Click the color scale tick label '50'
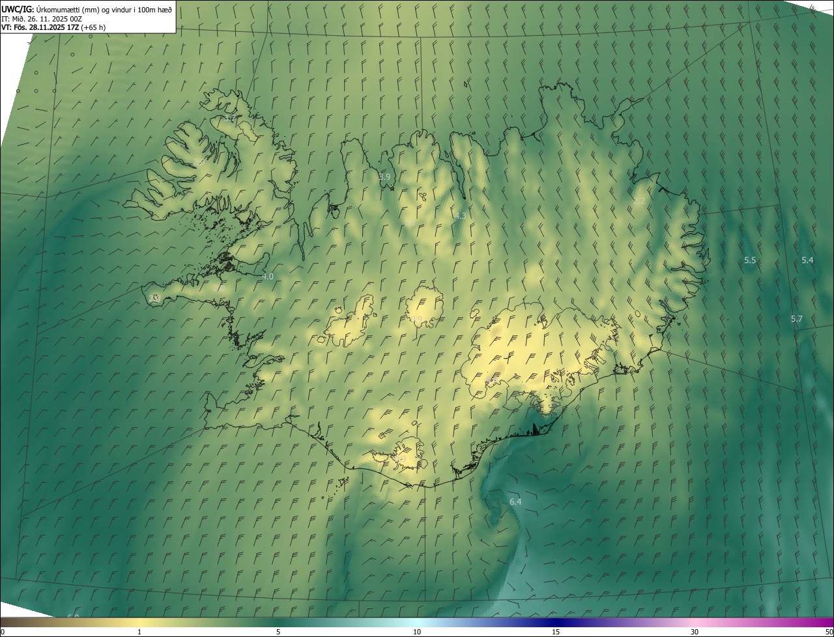The image size is (834, 637). (x=828, y=632)
